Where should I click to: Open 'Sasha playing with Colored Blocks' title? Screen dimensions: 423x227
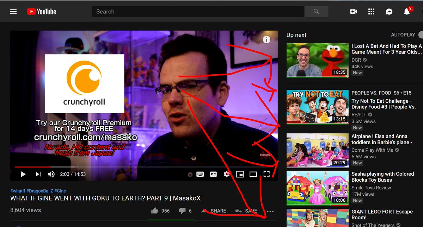coord(382,177)
